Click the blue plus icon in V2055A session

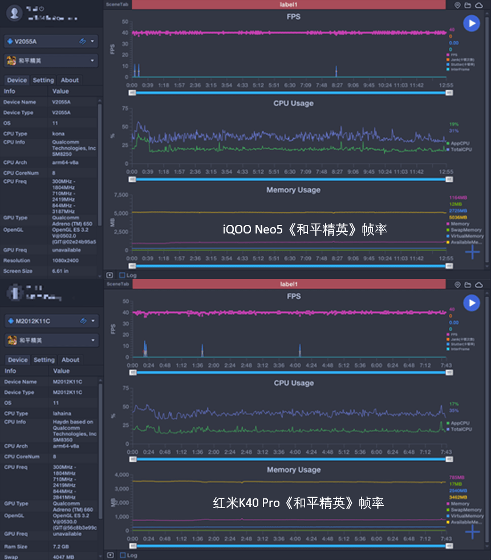point(472,252)
